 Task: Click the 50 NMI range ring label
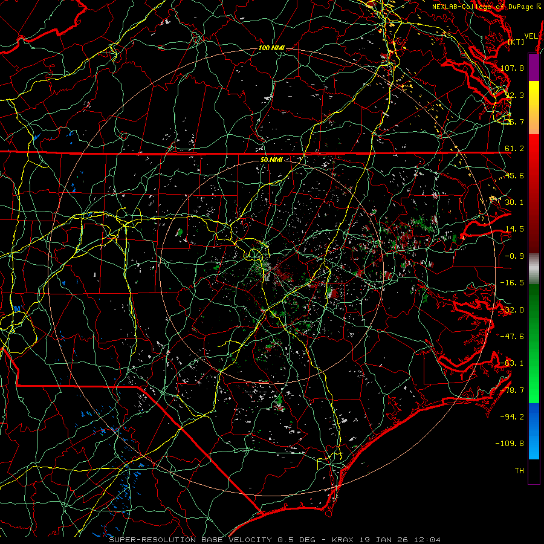coord(271,160)
